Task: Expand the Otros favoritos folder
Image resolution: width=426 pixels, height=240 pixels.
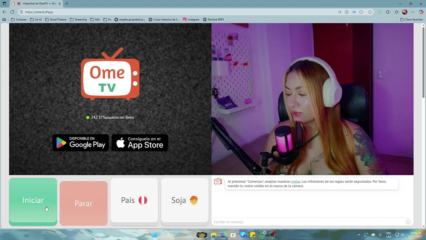Action: tap(411, 20)
